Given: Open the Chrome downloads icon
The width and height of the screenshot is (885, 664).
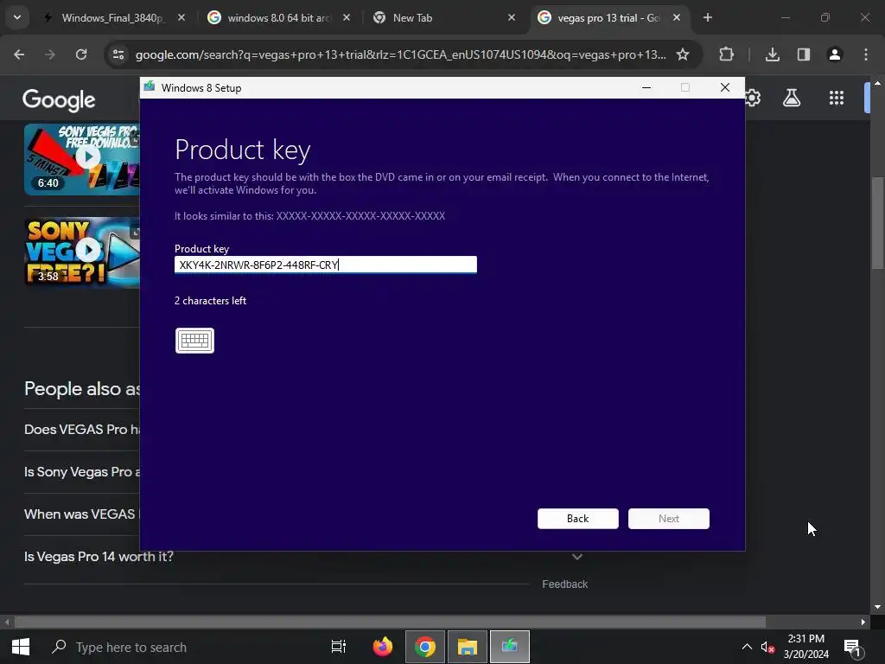Looking at the screenshot, I should (772, 54).
